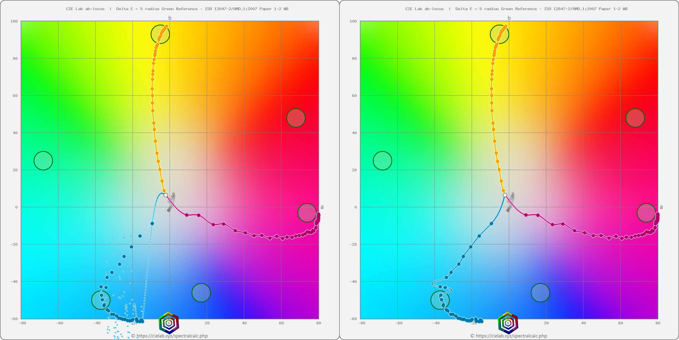Click red reference circle in right chart

(x=635, y=118)
